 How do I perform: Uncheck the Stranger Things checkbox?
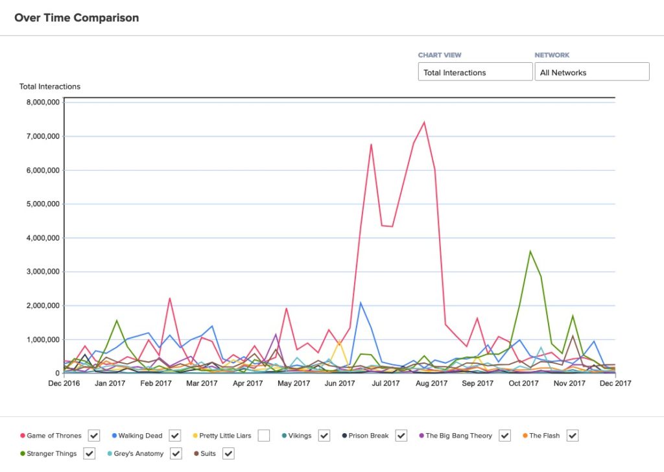[89, 453]
